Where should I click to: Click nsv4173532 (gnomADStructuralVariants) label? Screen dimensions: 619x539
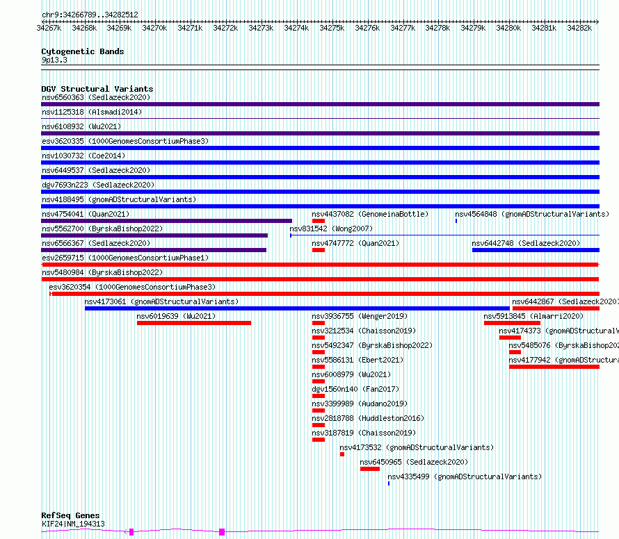pos(417,447)
